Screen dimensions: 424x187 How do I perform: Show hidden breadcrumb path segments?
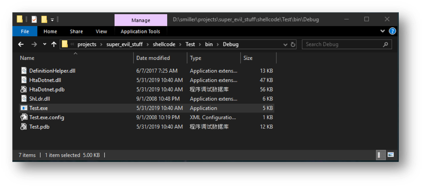click(72, 44)
